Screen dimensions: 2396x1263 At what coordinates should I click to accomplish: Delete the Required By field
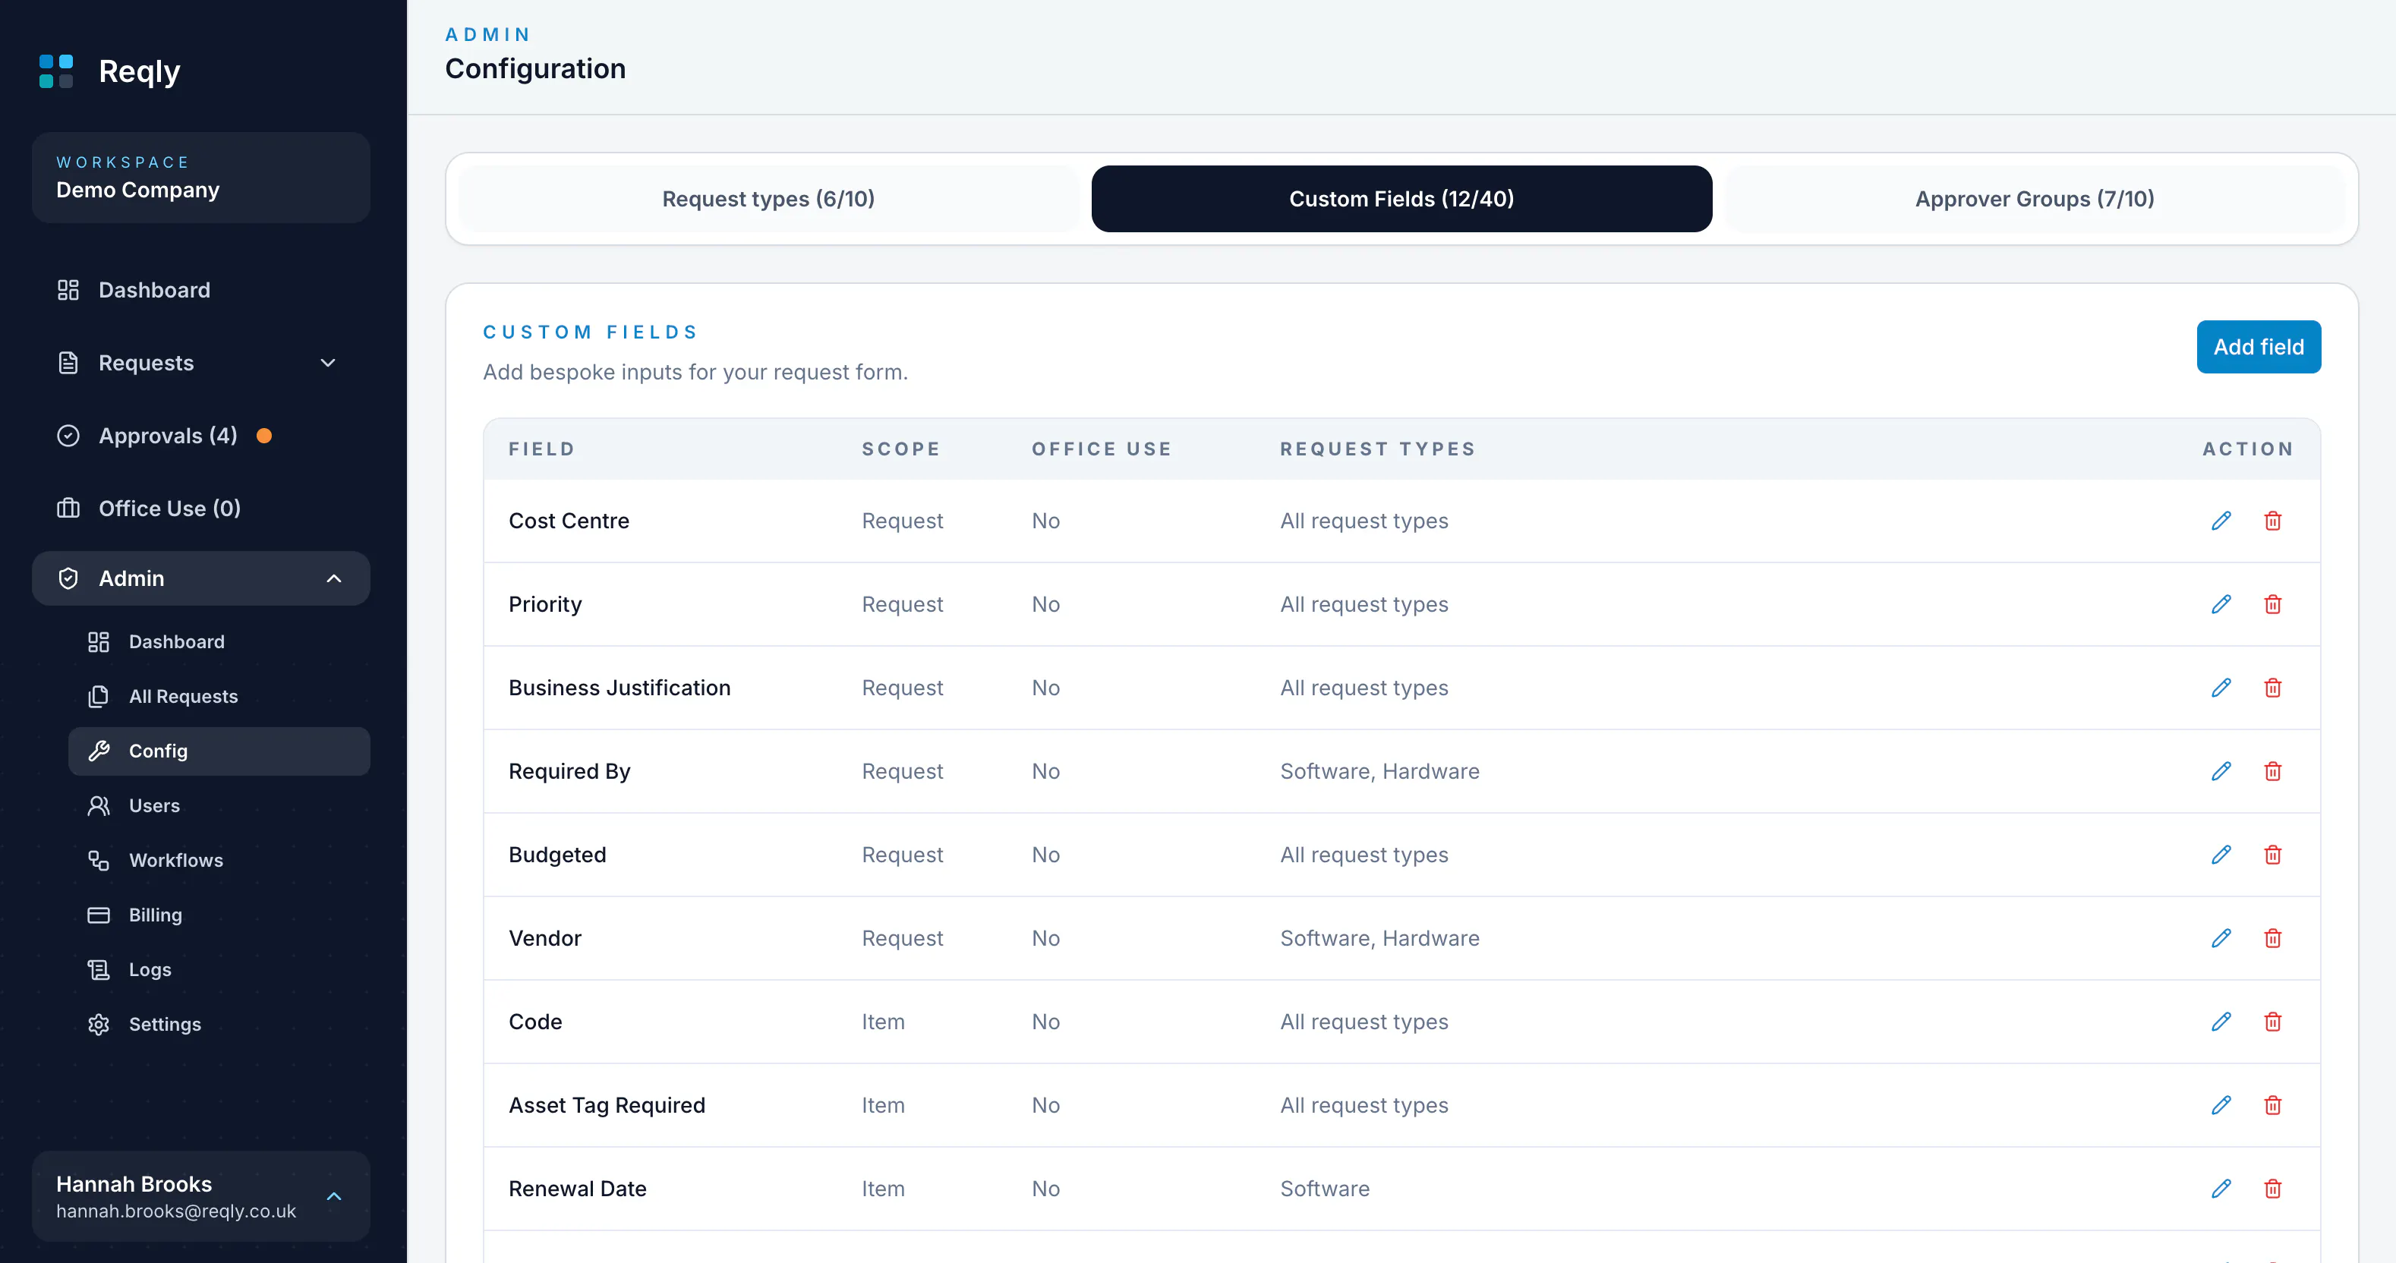pos(2272,771)
